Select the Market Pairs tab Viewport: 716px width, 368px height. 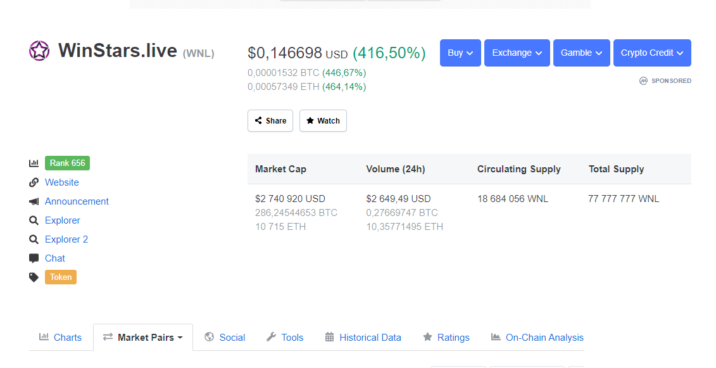(143, 338)
